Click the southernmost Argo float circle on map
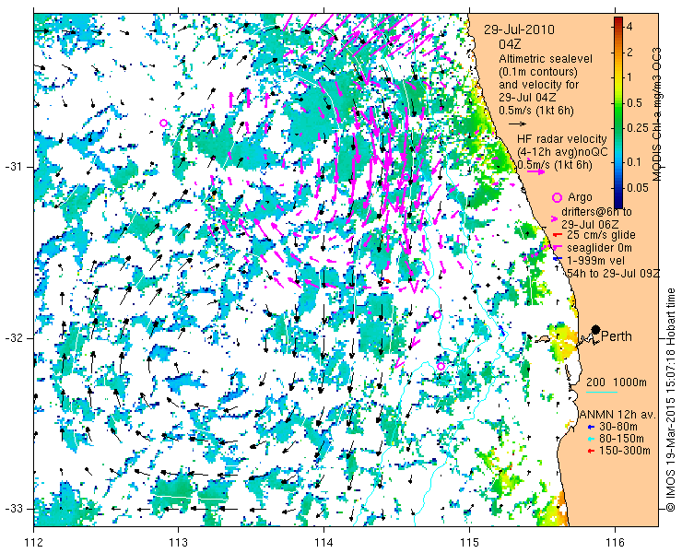This screenshot has height=553, width=682. click(441, 366)
